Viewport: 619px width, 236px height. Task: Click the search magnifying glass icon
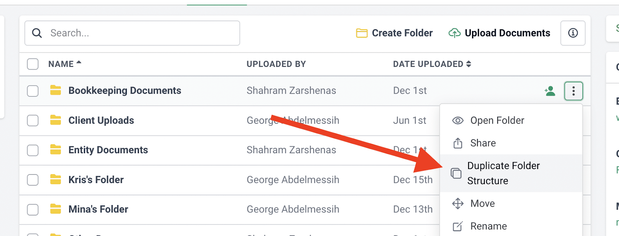tap(37, 33)
